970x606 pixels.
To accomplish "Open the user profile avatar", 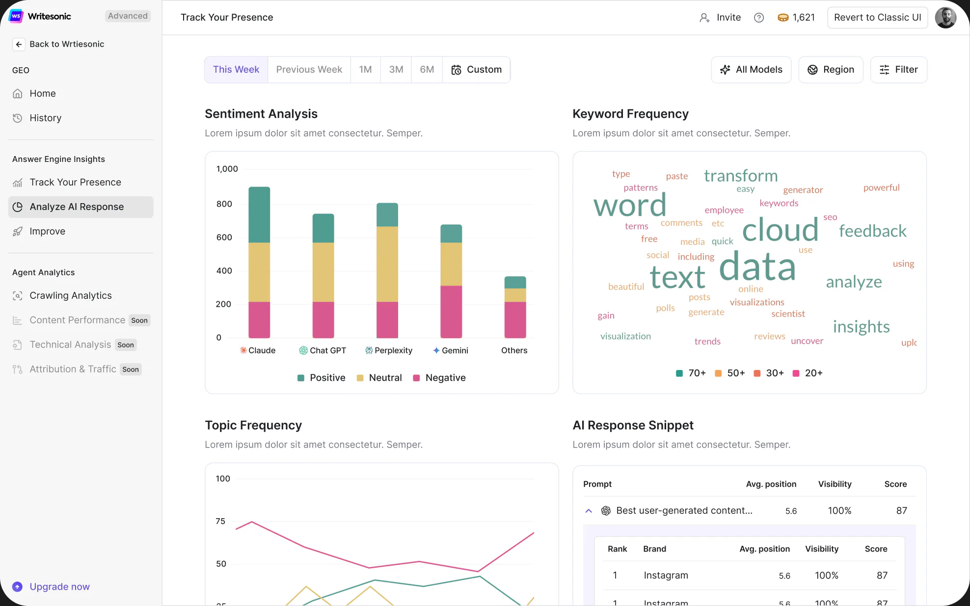I will 945,18.
